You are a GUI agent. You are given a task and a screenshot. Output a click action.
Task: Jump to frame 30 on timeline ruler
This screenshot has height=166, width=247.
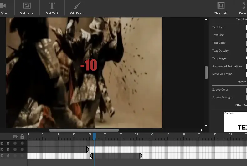click(121, 134)
